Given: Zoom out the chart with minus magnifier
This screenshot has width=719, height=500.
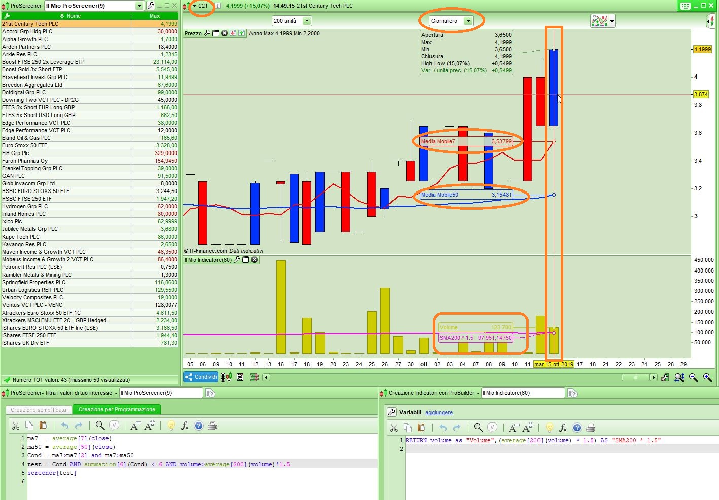Looking at the screenshot, I should coord(693,377).
